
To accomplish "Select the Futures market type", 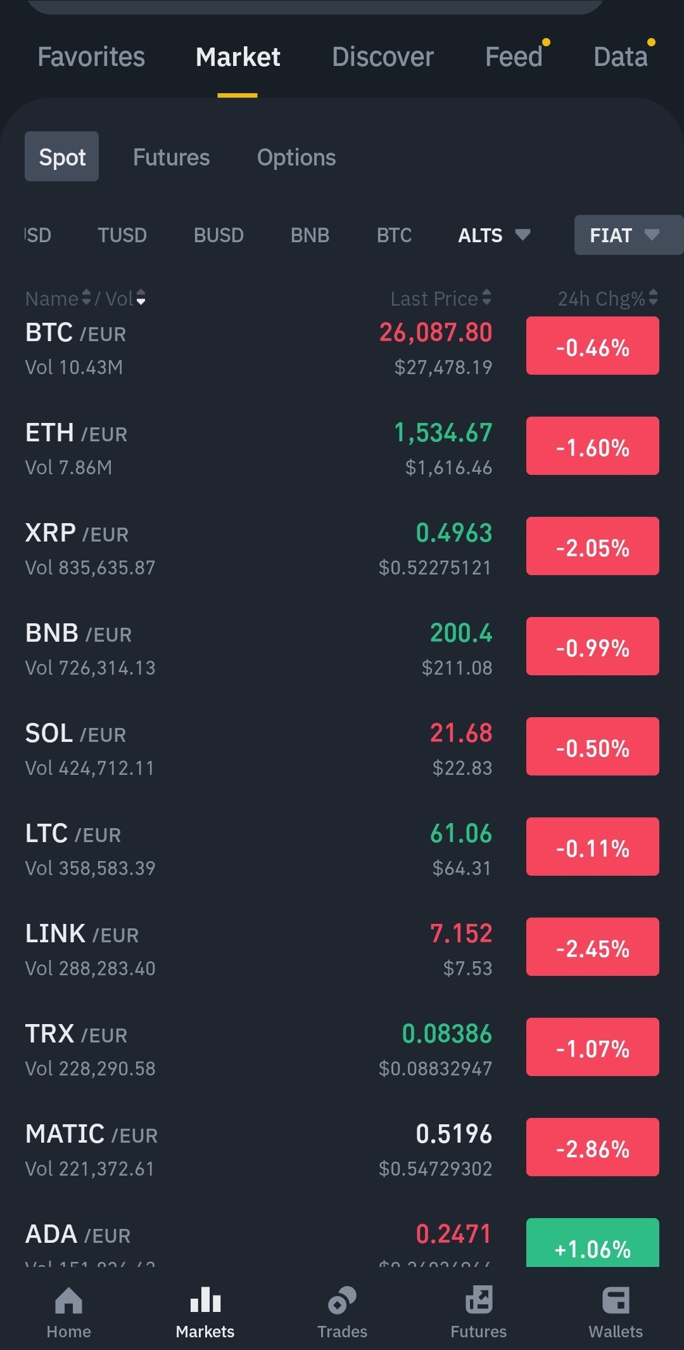I will pos(171,157).
